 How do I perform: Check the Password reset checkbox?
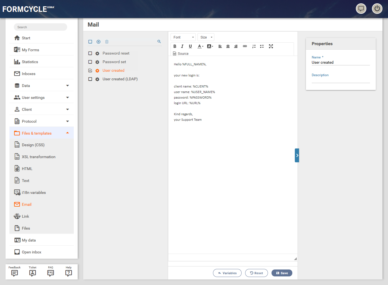point(90,53)
